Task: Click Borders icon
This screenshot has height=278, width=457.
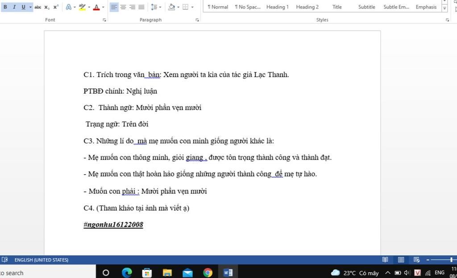Action: (x=185, y=7)
